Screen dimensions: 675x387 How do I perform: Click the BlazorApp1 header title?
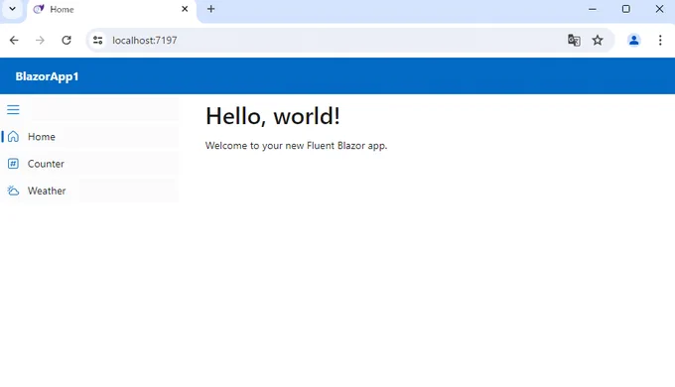click(x=47, y=76)
